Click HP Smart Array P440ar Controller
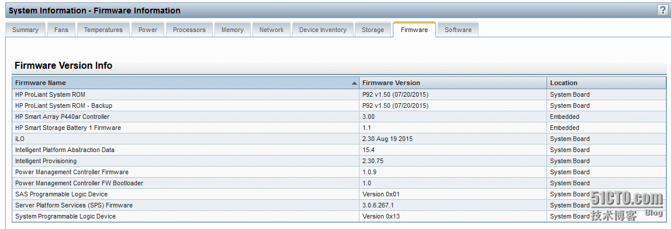The image size is (671, 229). point(62,117)
